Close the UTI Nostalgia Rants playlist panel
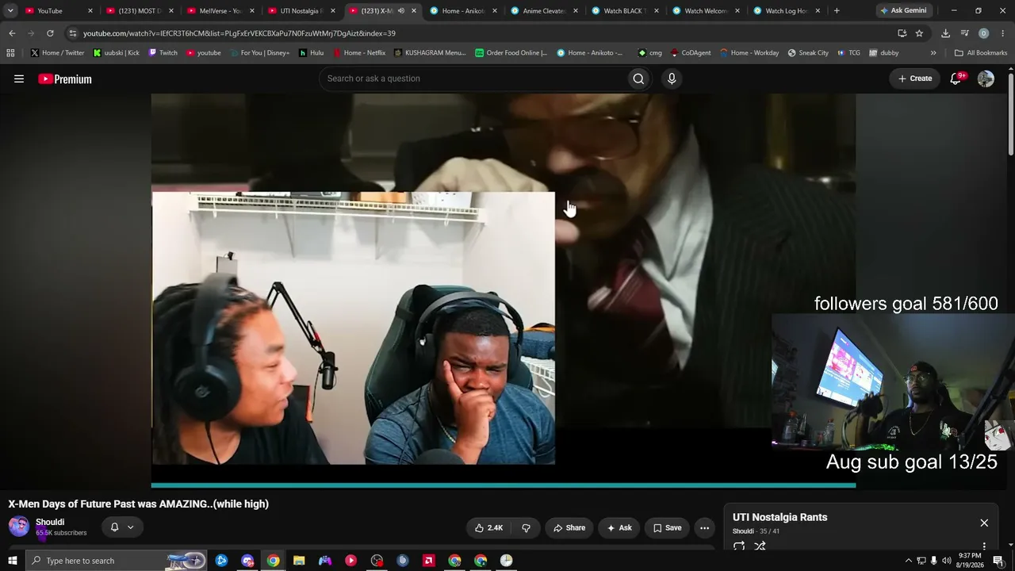 [x=984, y=523]
